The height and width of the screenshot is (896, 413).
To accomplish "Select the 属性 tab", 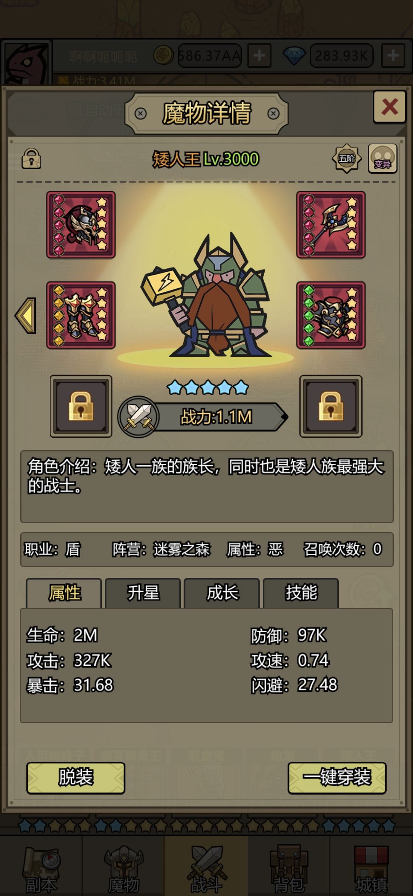I will [64, 593].
